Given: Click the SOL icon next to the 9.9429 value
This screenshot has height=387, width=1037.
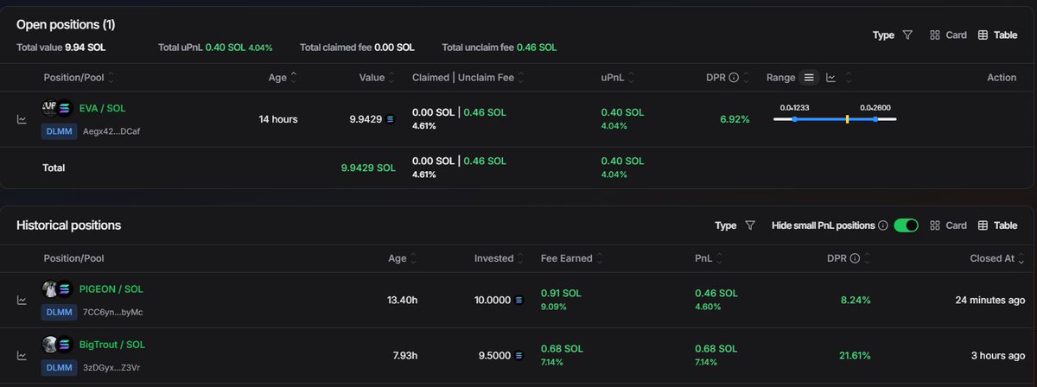Looking at the screenshot, I should pos(390,119).
